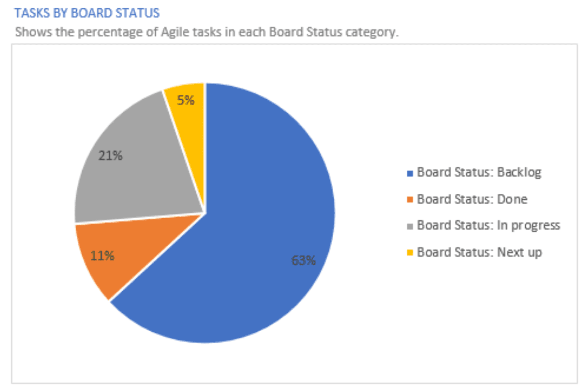The image size is (583, 391).
Task: Click the gray In progress legend swatch
Action: [x=410, y=226]
